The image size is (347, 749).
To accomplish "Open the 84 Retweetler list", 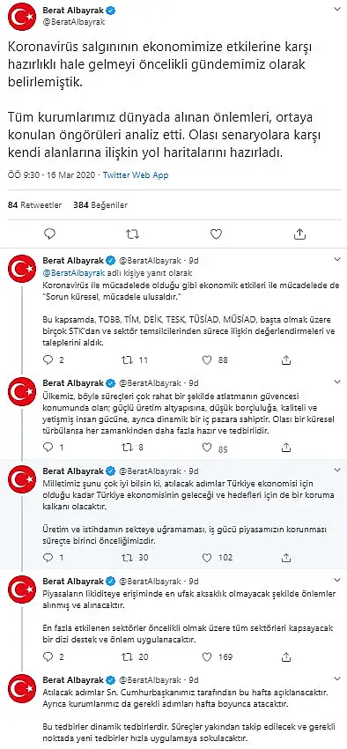I will point(35,205).
